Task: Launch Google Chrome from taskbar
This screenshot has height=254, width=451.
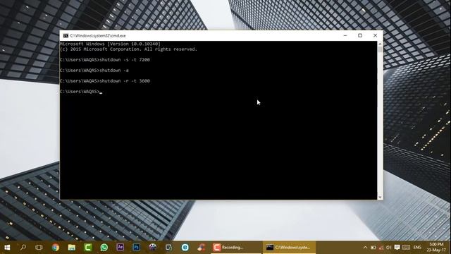Action: tap(56, 248)
